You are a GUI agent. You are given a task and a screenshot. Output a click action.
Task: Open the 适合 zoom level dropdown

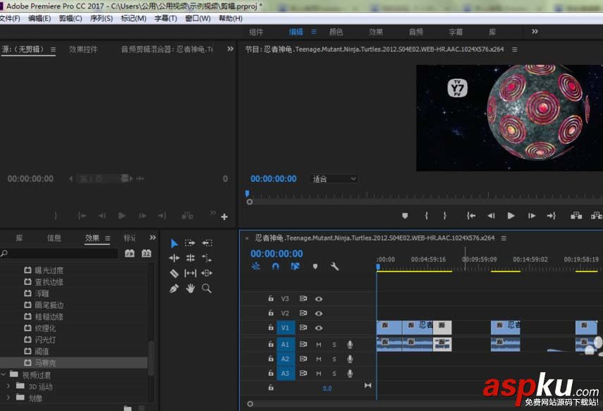tap(334, 179)
